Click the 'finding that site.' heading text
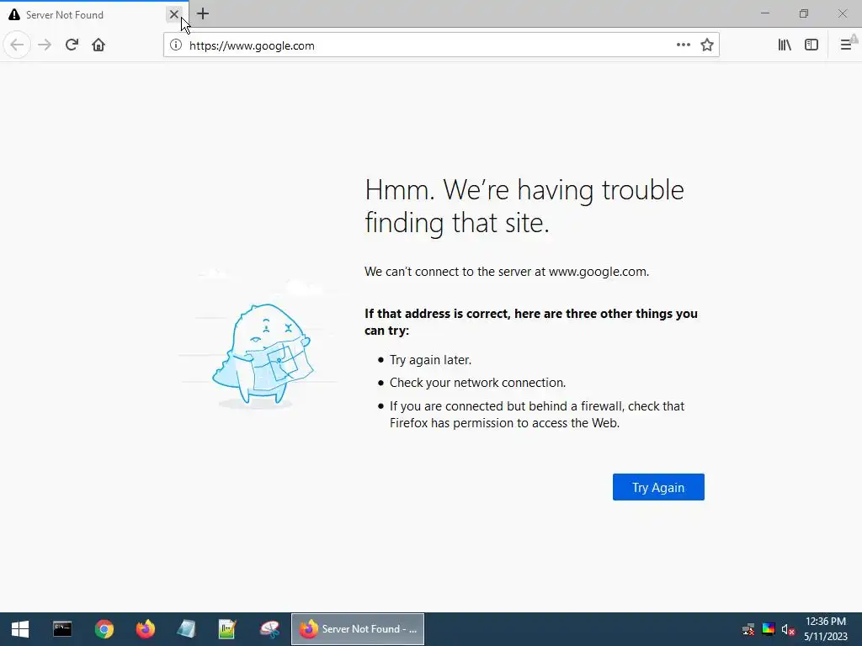 click(457, 222)
